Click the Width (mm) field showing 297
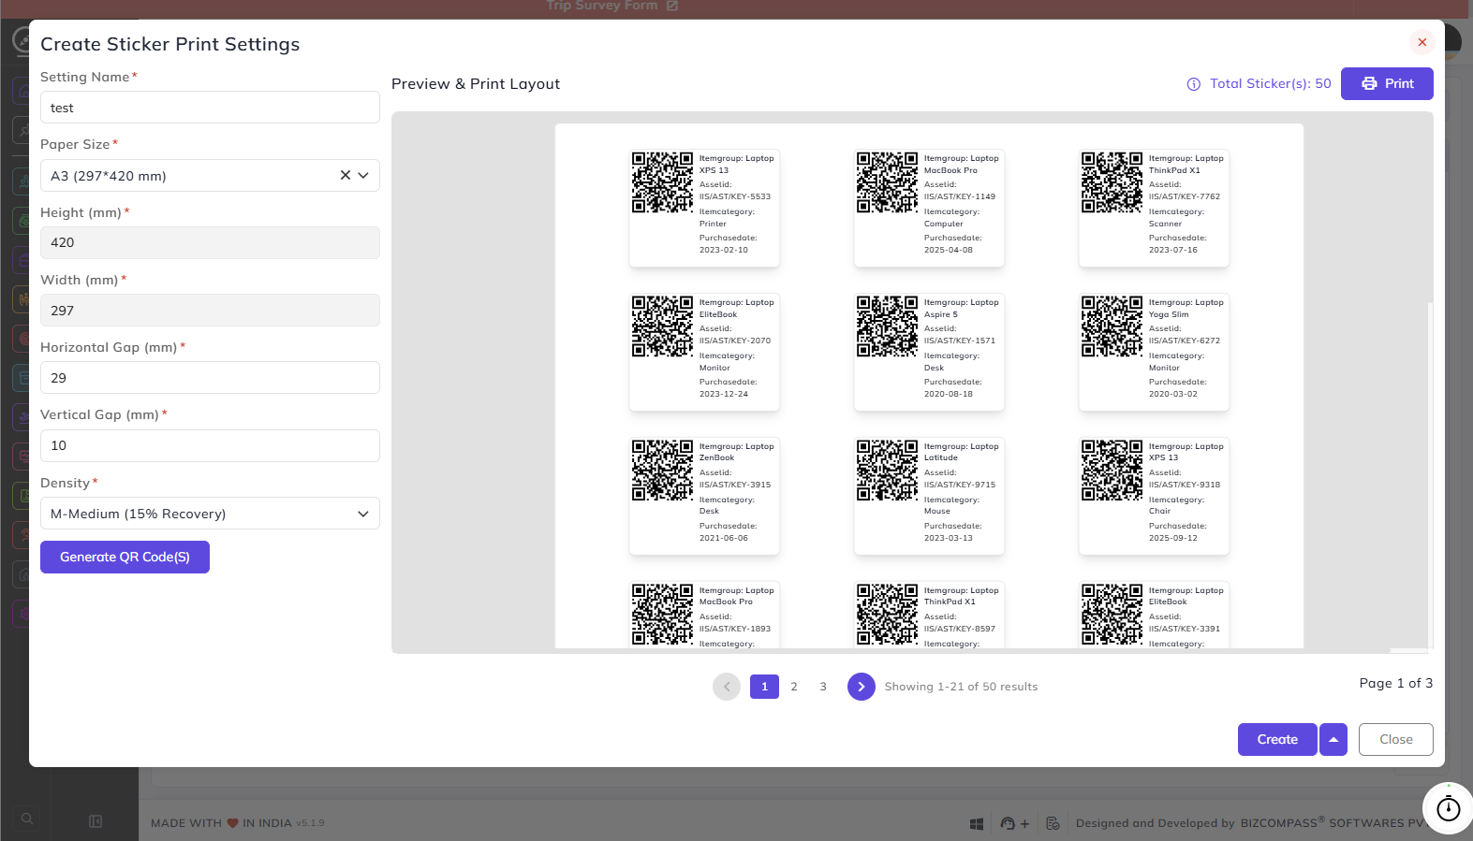 pyautogui.click(x=210, y=311)
